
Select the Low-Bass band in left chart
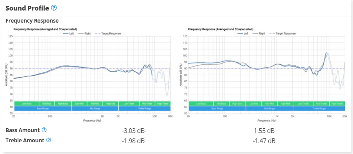pos(27,104)
